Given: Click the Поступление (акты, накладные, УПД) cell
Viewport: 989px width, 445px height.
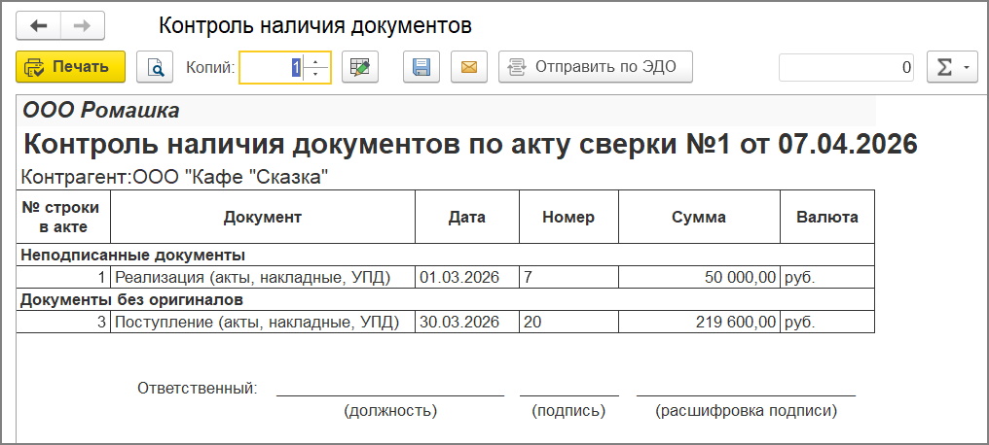Looking at the screenshot, I should coord(263,323).
